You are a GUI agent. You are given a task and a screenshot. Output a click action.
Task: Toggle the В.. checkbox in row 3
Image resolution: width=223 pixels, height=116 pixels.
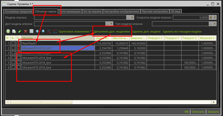click(13, 53)
